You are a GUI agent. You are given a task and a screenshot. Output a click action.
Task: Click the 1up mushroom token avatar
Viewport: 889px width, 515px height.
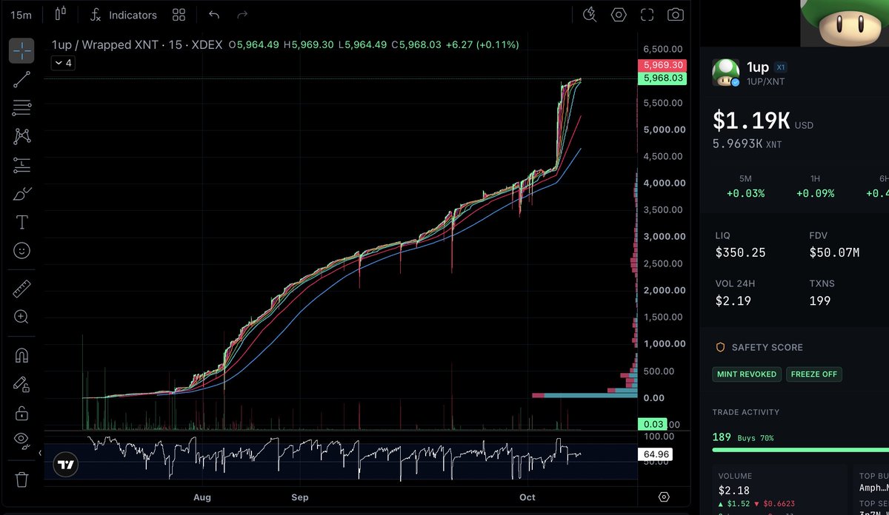tap(725, 73)
